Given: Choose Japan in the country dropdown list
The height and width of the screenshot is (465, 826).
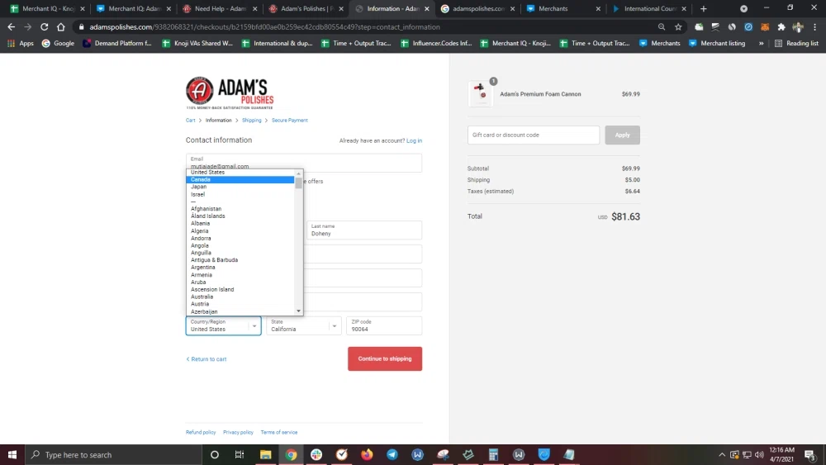Looking at the screenshot, I should (199, 187).
